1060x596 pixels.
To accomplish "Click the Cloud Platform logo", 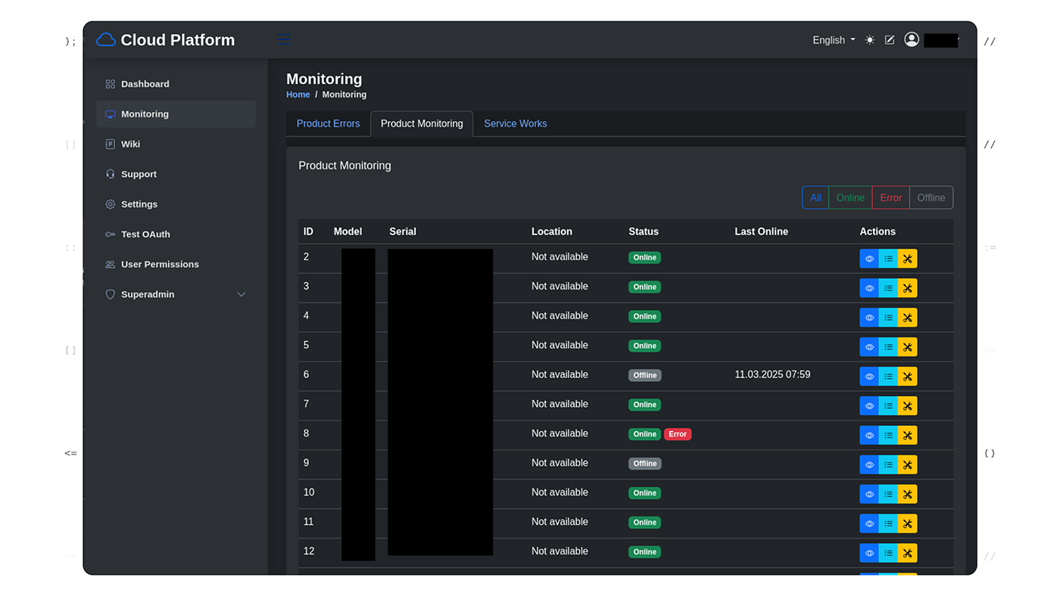I will [166, 40].
